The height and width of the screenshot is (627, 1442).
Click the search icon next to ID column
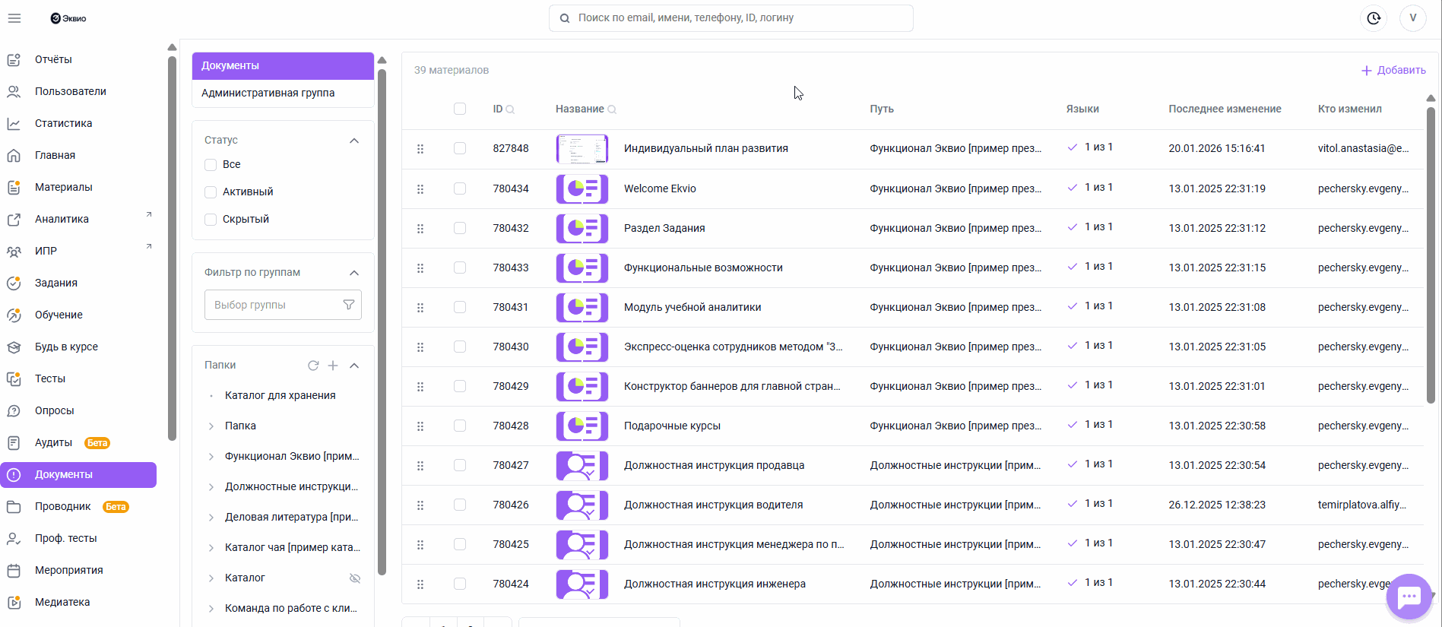[x=511, y=109]
